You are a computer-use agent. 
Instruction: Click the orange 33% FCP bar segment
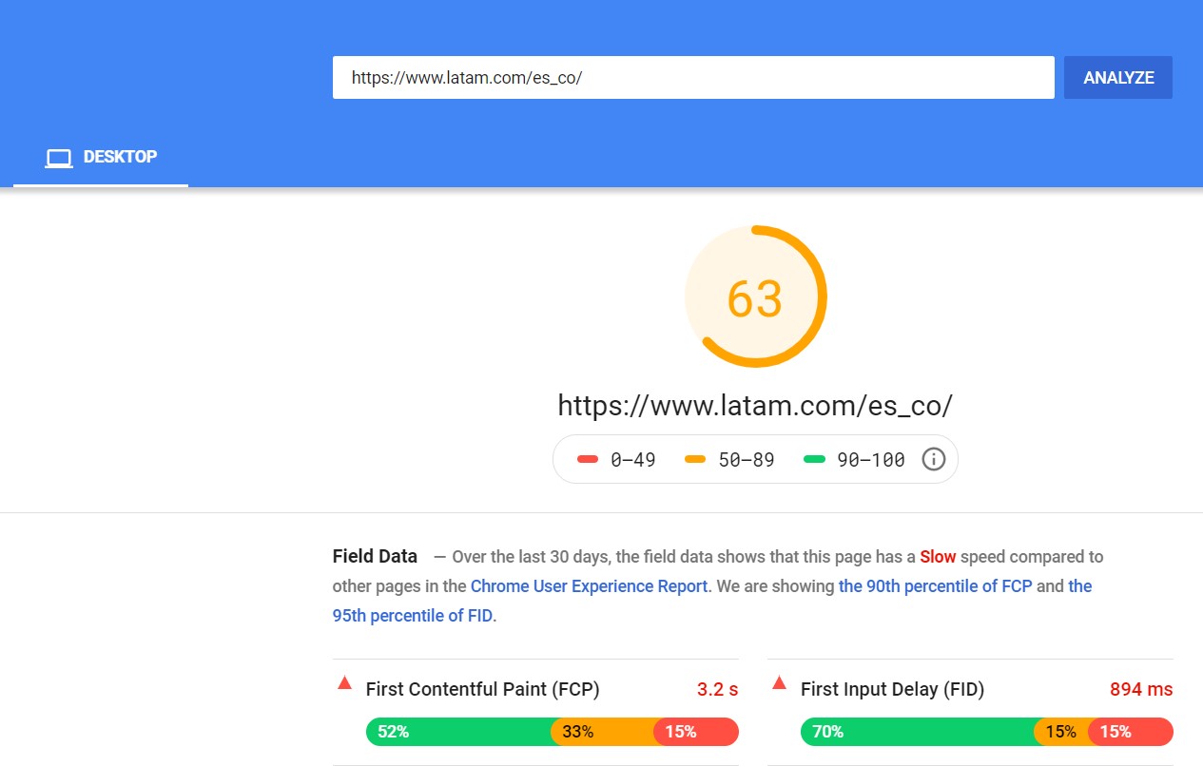[602, 732]
